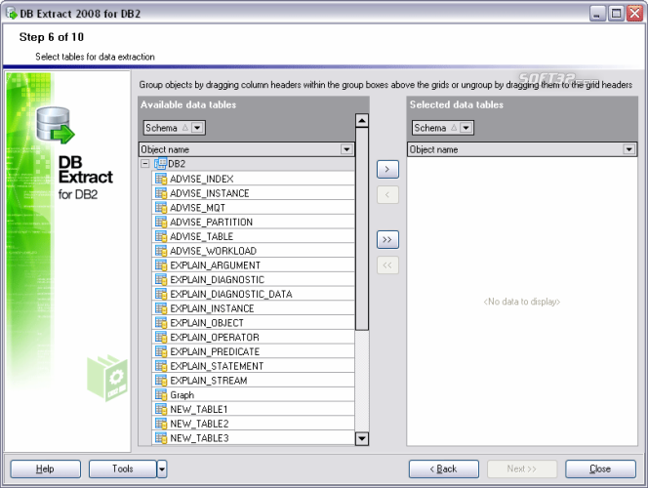Minimize the DB Extract window
The height and width of the screenshot is (488, 648).
pos(596,14)
